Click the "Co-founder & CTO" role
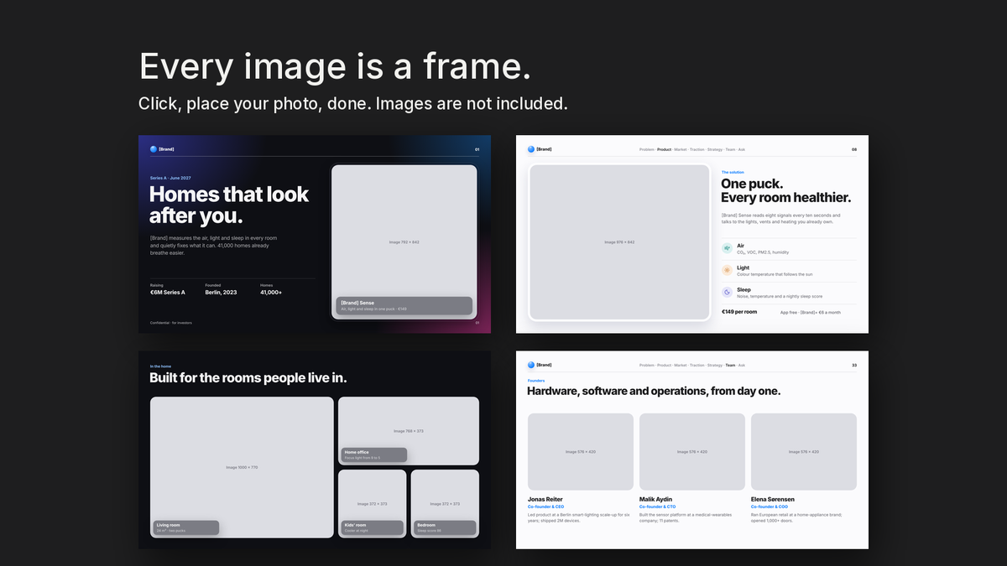Viewport: 1007px width, 566px height. point(658,507)
